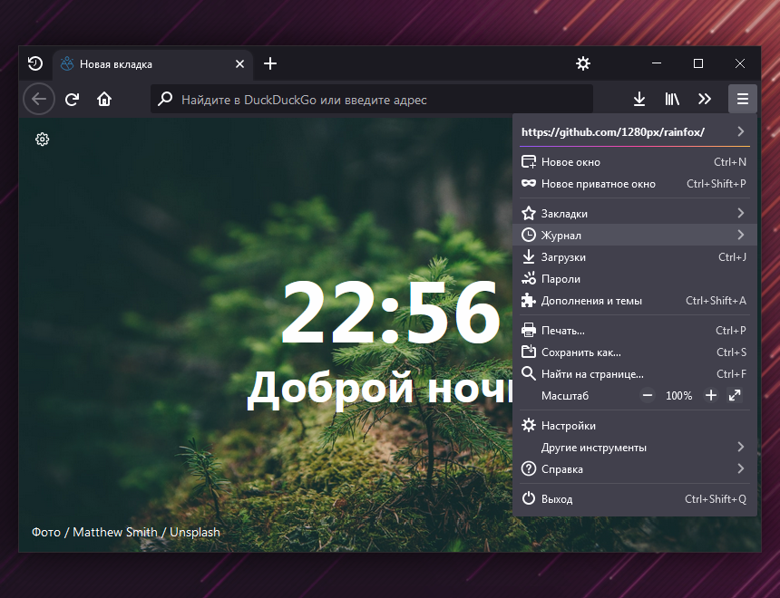The width and height of the screenshot is (780, 598).
Task: Go to the browser home page
Action: click(104, 100)
